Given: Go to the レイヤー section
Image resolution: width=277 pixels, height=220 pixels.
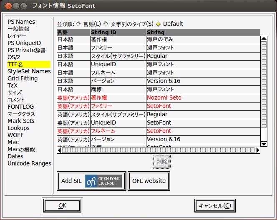Looking at the screenshot, I should coord(17,36).
